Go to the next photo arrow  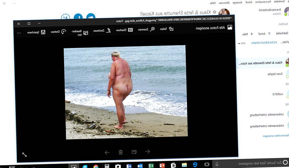coord(107,152)
